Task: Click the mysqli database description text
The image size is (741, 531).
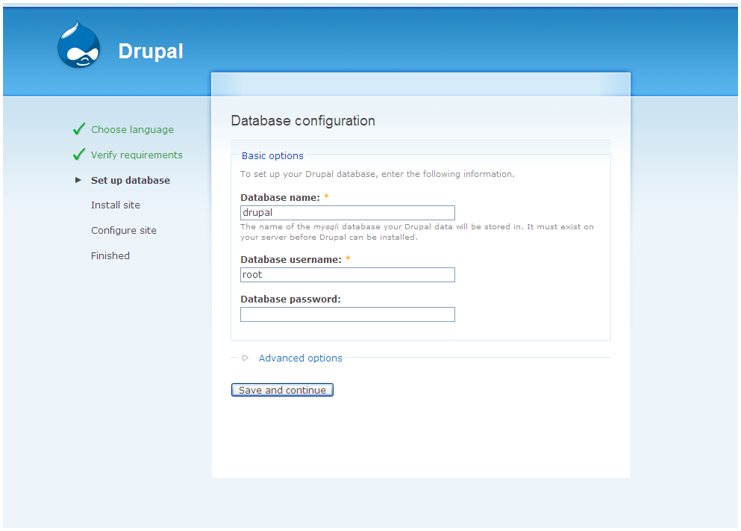Action: [417, 232]
